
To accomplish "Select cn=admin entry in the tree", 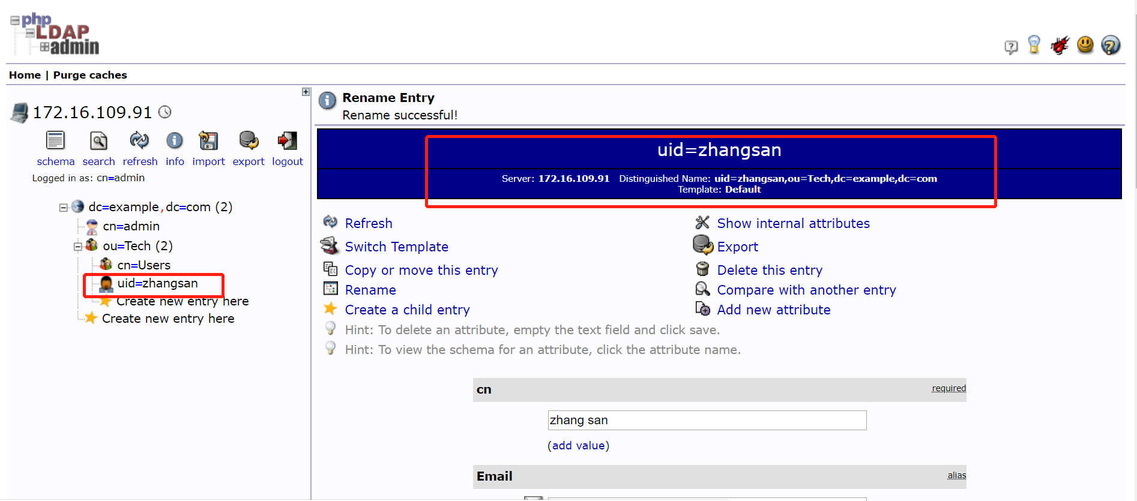I will 131,226.
